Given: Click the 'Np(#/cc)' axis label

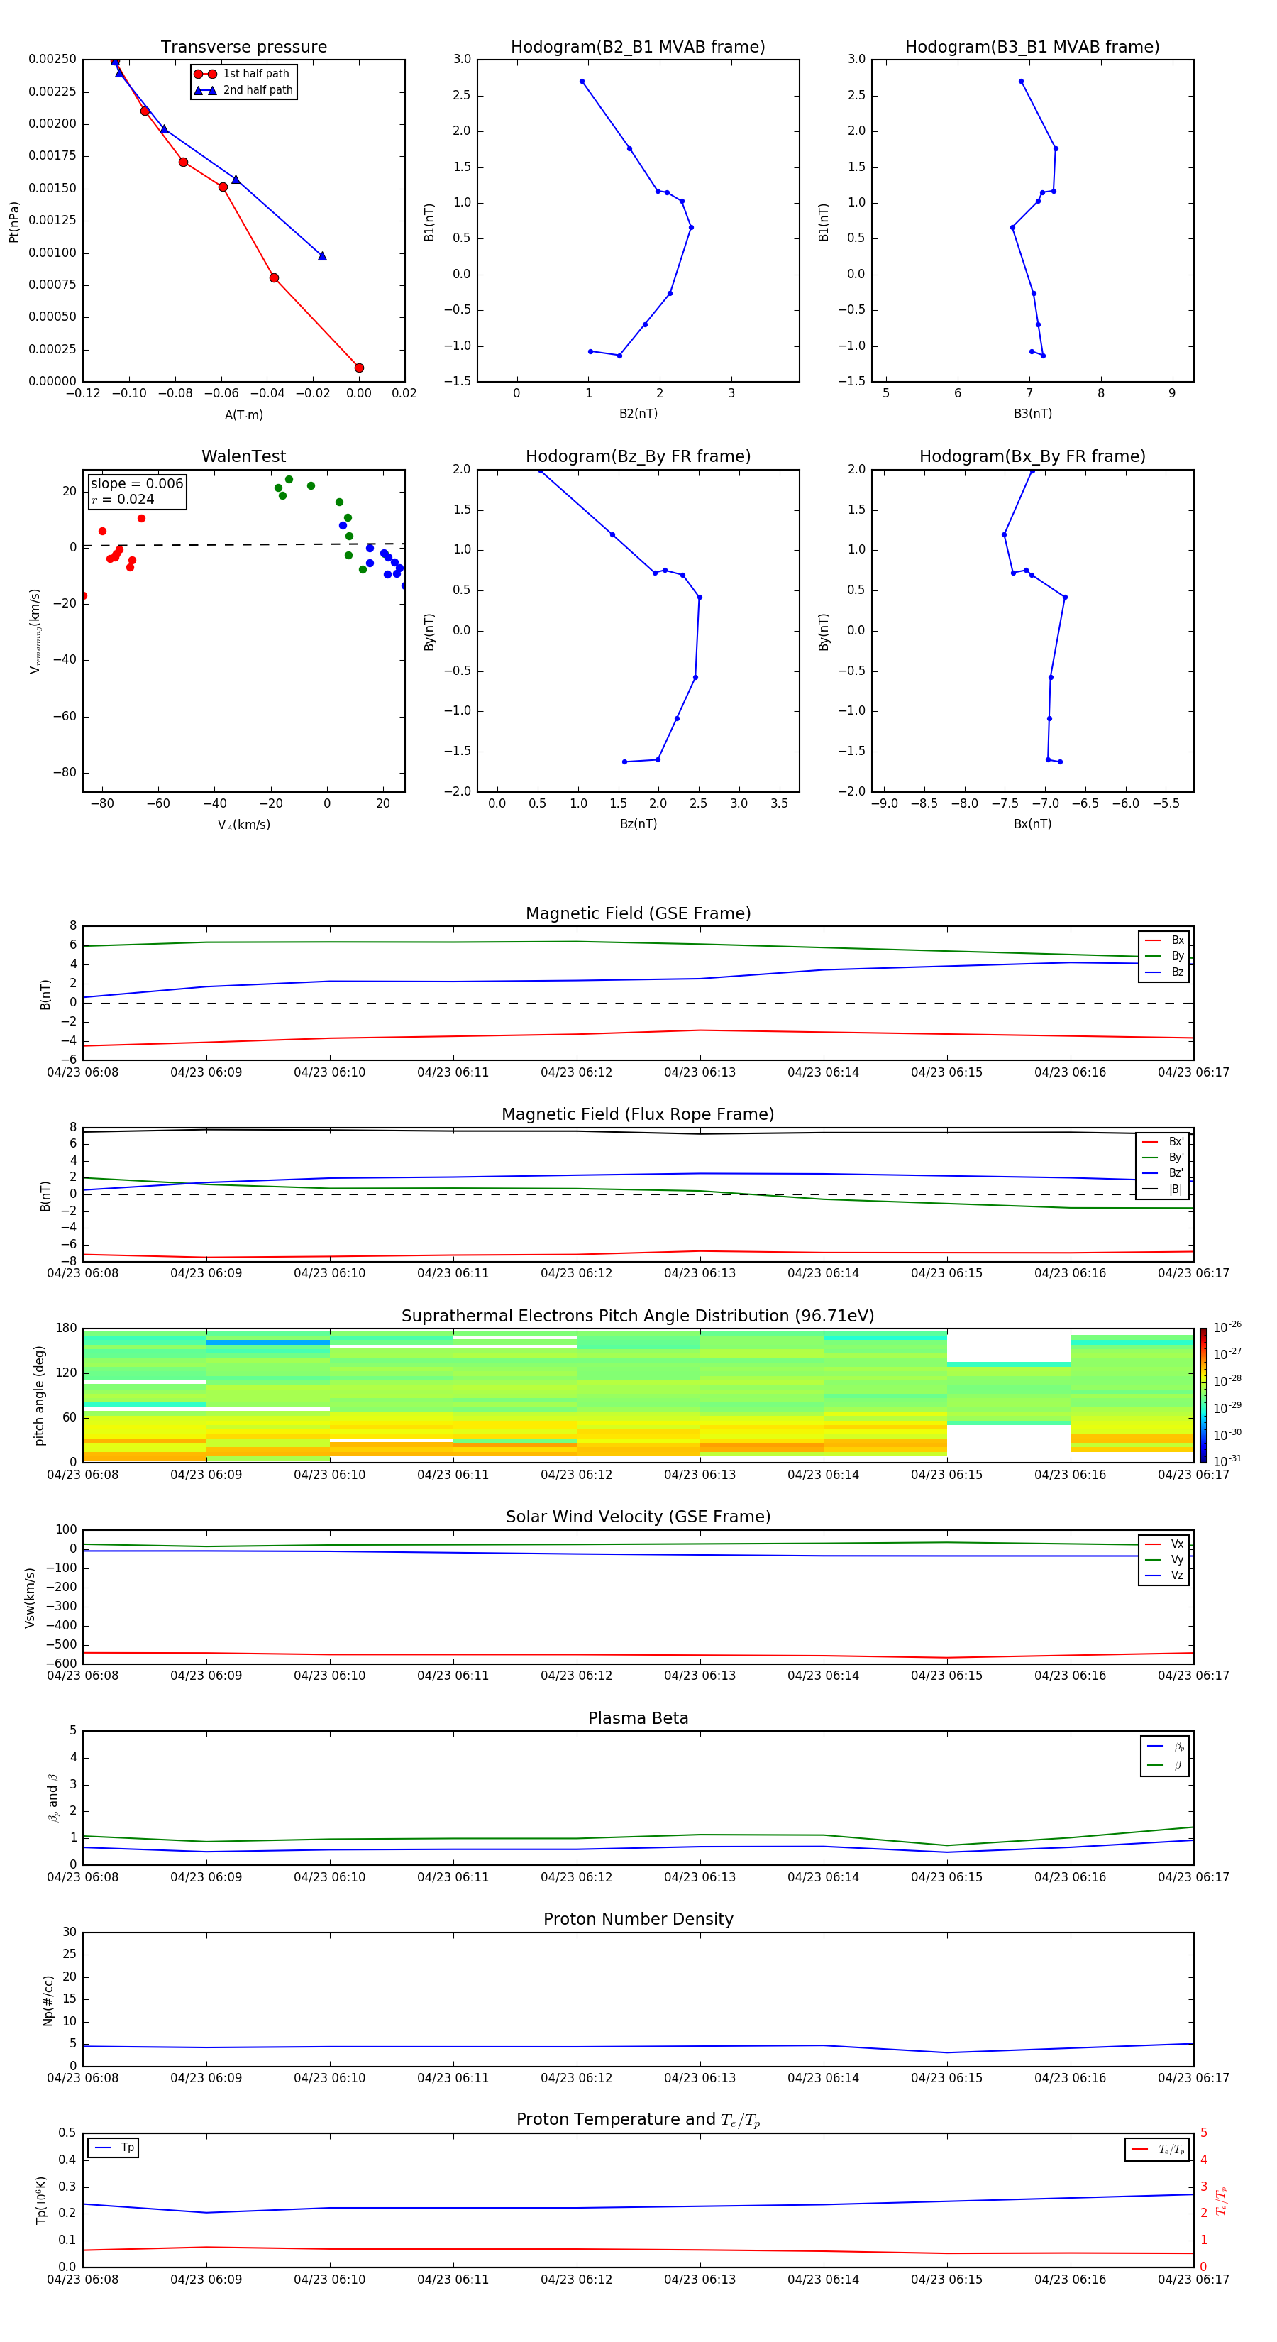Looking at the screenshot, I should tap(48, 2000).
